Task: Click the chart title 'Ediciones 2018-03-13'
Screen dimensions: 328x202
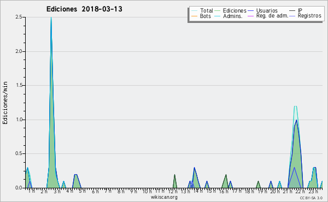Action: (84, 9)
